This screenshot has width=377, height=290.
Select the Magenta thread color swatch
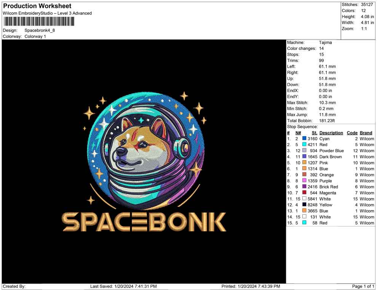304,193
